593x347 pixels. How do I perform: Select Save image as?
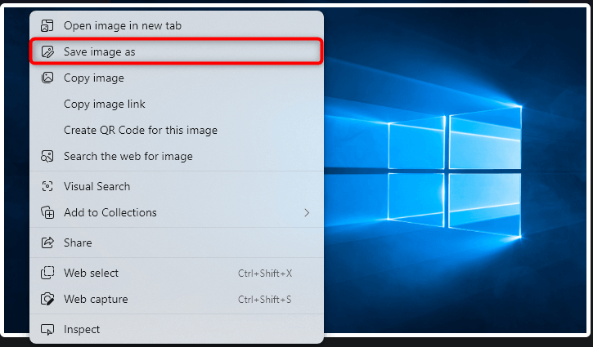coord(177,51)
